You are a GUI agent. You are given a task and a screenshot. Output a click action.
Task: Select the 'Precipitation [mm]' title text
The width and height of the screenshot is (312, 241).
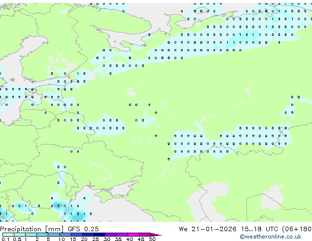[x=32, y=229]
